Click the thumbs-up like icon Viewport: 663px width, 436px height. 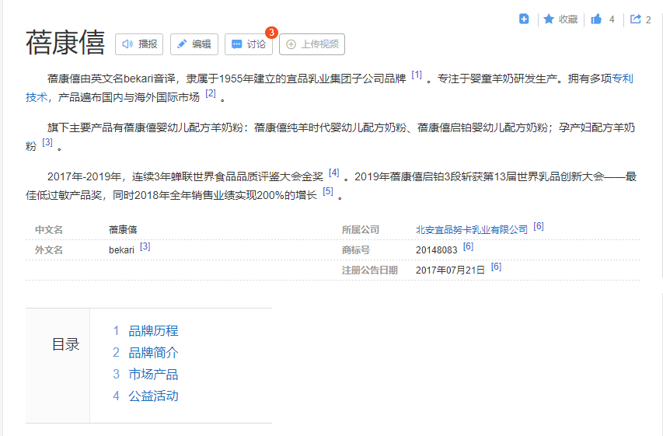[x=596, y=19]
